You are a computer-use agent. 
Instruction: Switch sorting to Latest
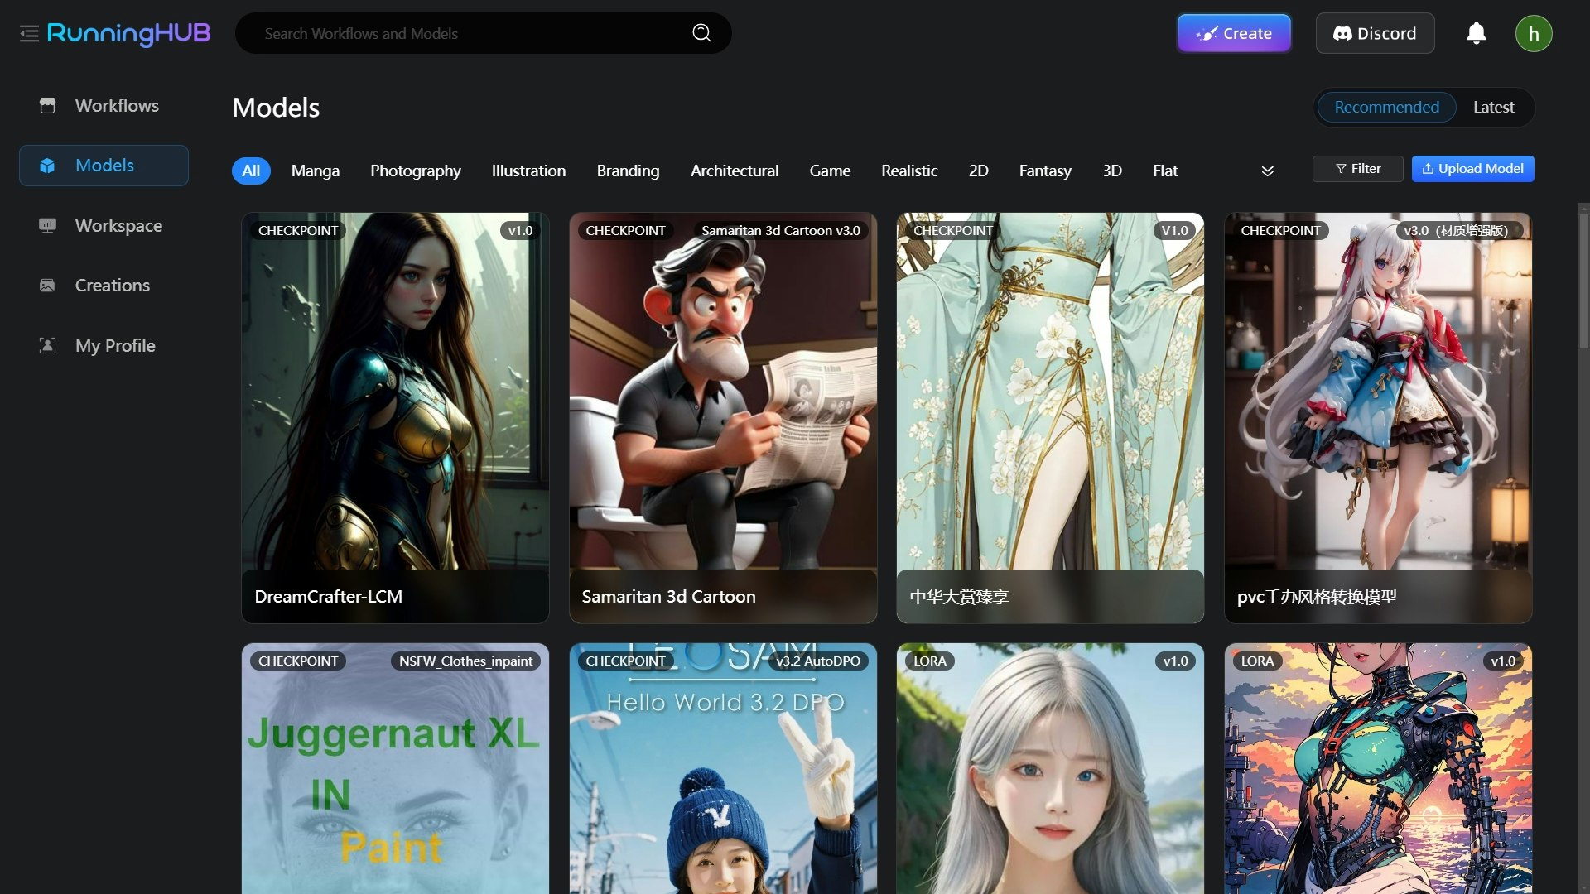click(x=1493, y=108)
